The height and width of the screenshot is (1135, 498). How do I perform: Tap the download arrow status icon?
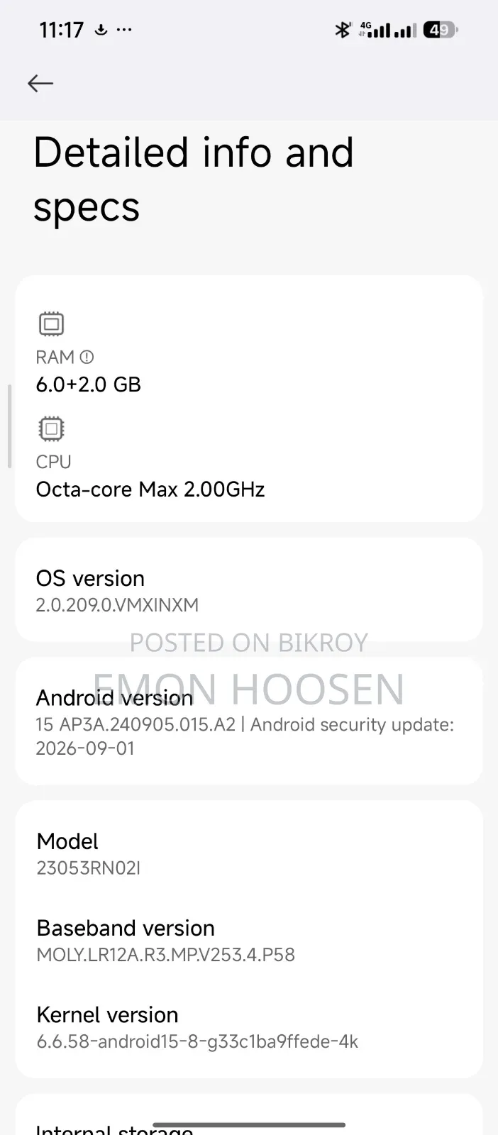[x=101, y=30]
